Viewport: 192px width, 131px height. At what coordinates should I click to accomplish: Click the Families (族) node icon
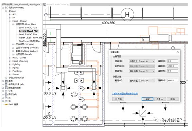coord(6,98)
